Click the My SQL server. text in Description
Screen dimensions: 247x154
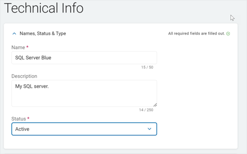point(32,86)
